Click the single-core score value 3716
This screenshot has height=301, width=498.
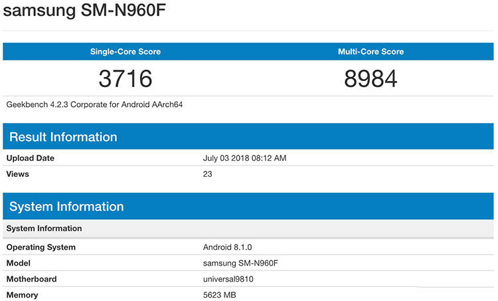(x=125, y=79)
